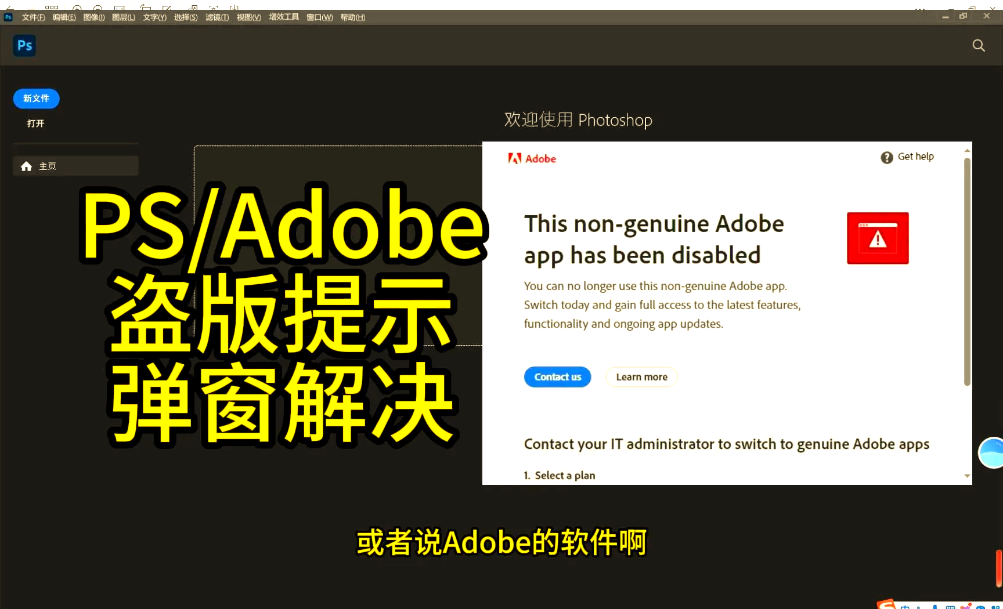The width and height of the screenshot is (1003, 609).
Task: Click 打开 to open a file
Action: 35,124
